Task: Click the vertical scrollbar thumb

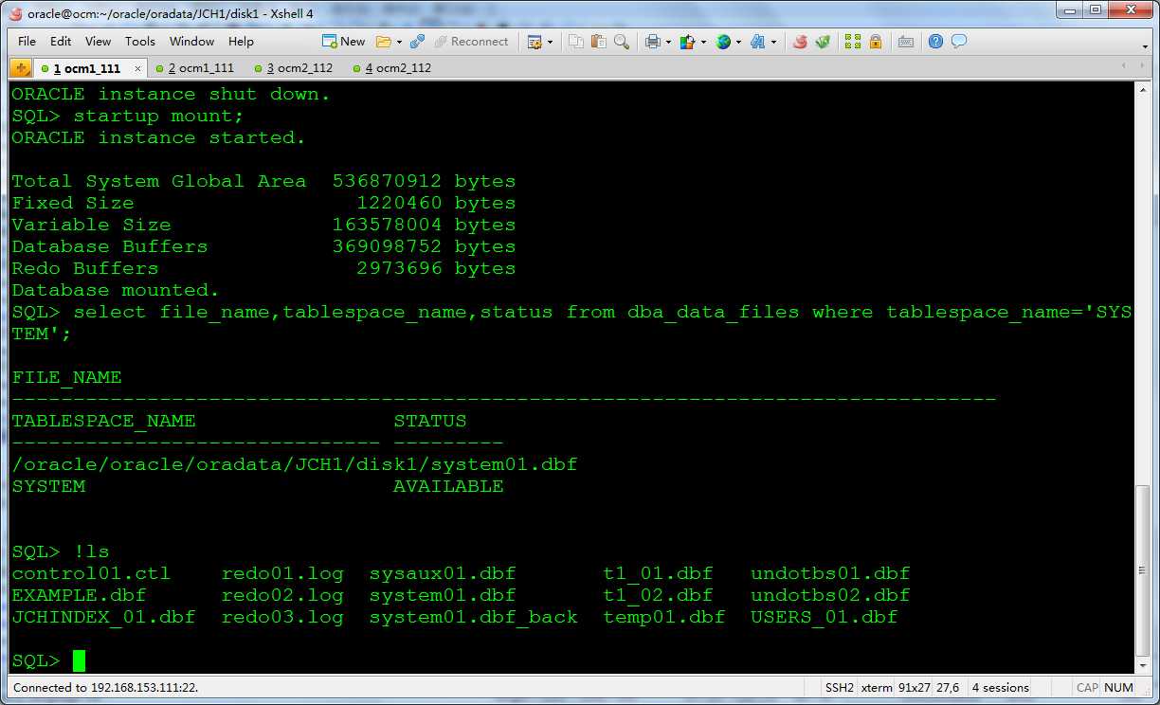Action: pyautogui.click(x=1142, y=569)
